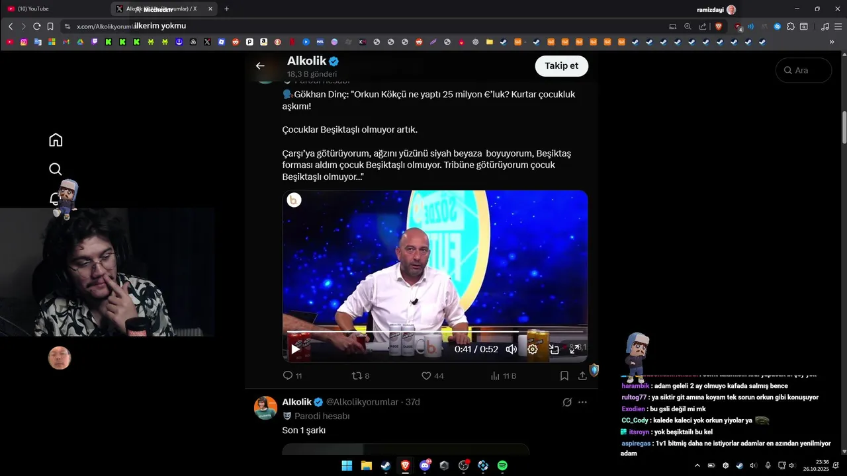Image resolution: width=847 pixels, height=476 pixels.
Task: Click the Brave Shields lion icon
Action: click(x=718, y=26)
